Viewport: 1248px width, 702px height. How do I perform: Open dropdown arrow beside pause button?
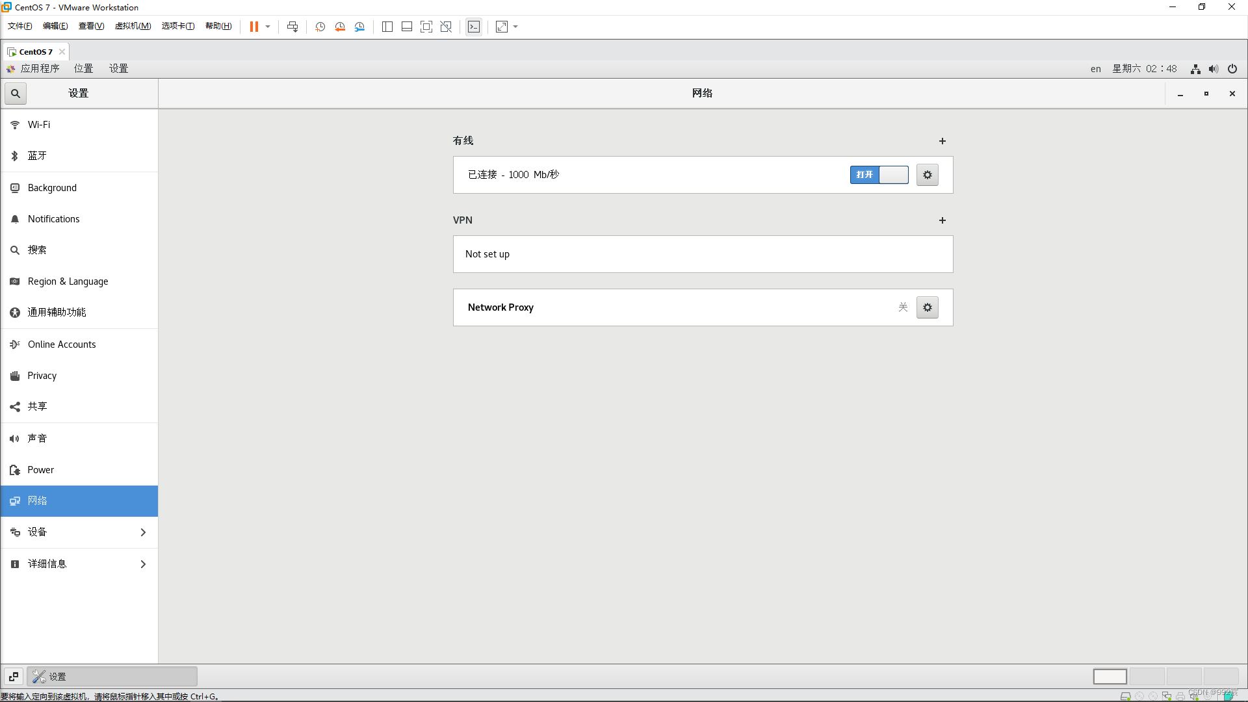[x=268, y=27]
